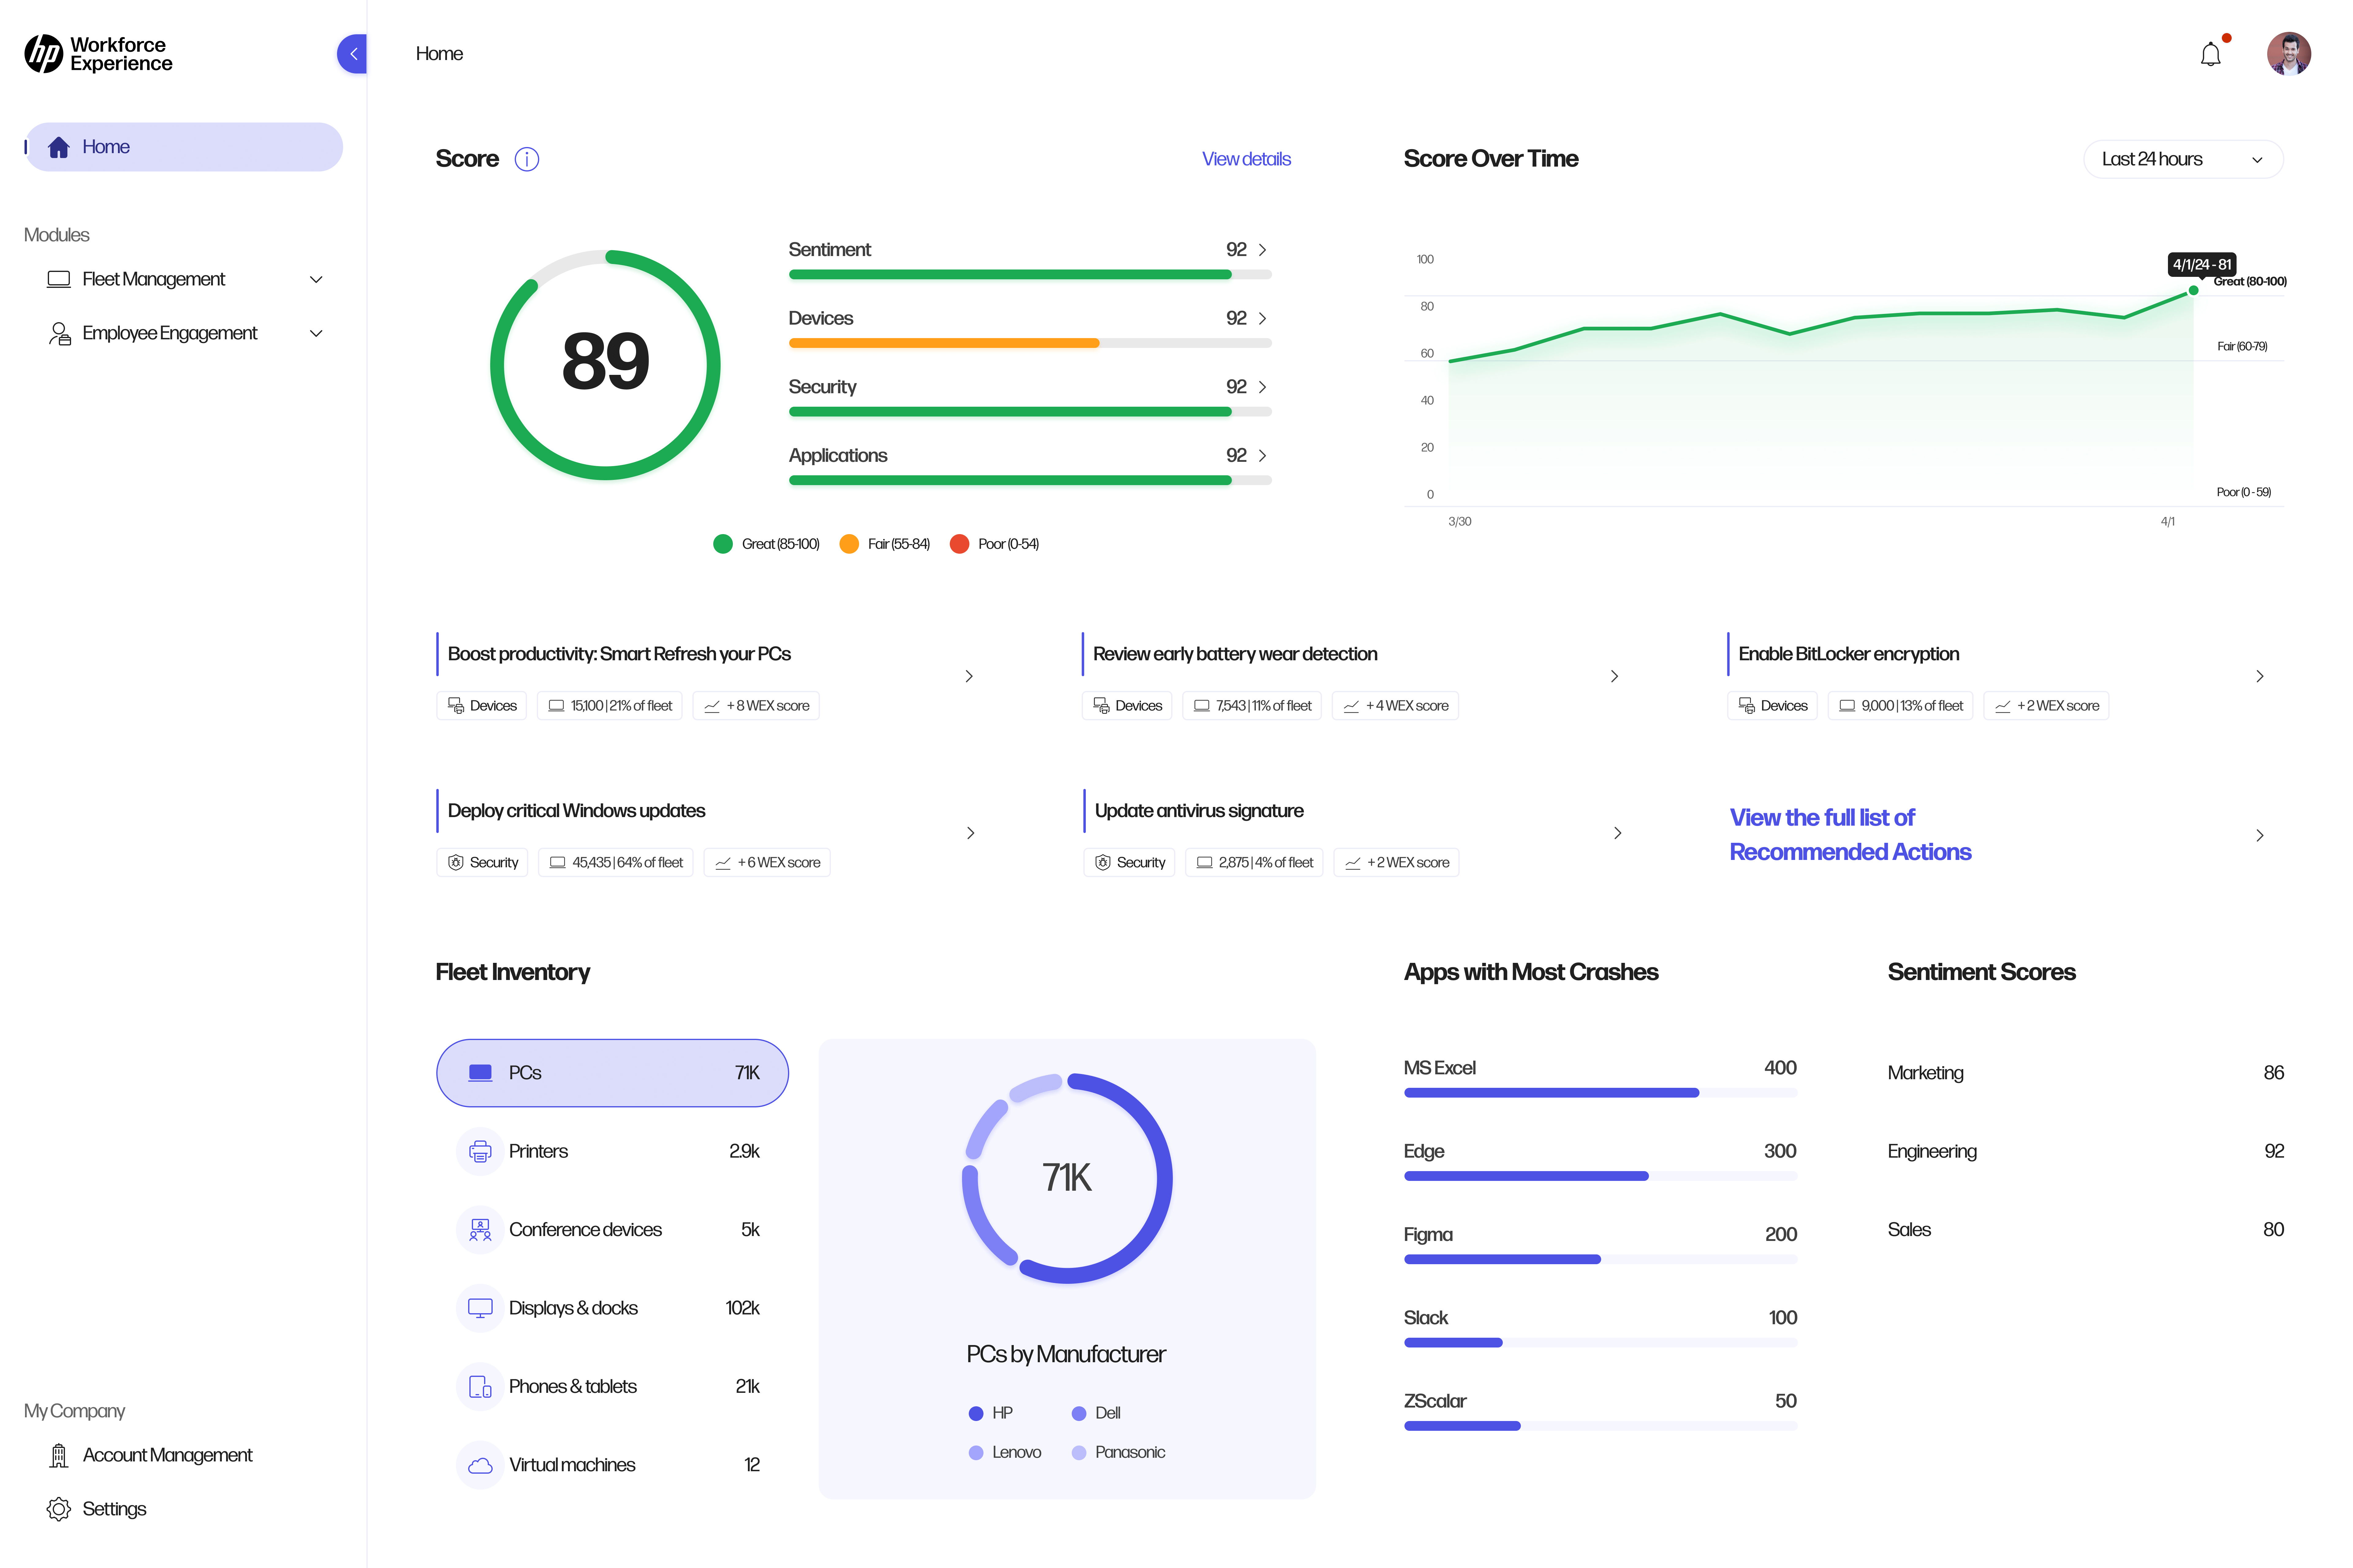Open Security score details chevron

(1263, 387)
